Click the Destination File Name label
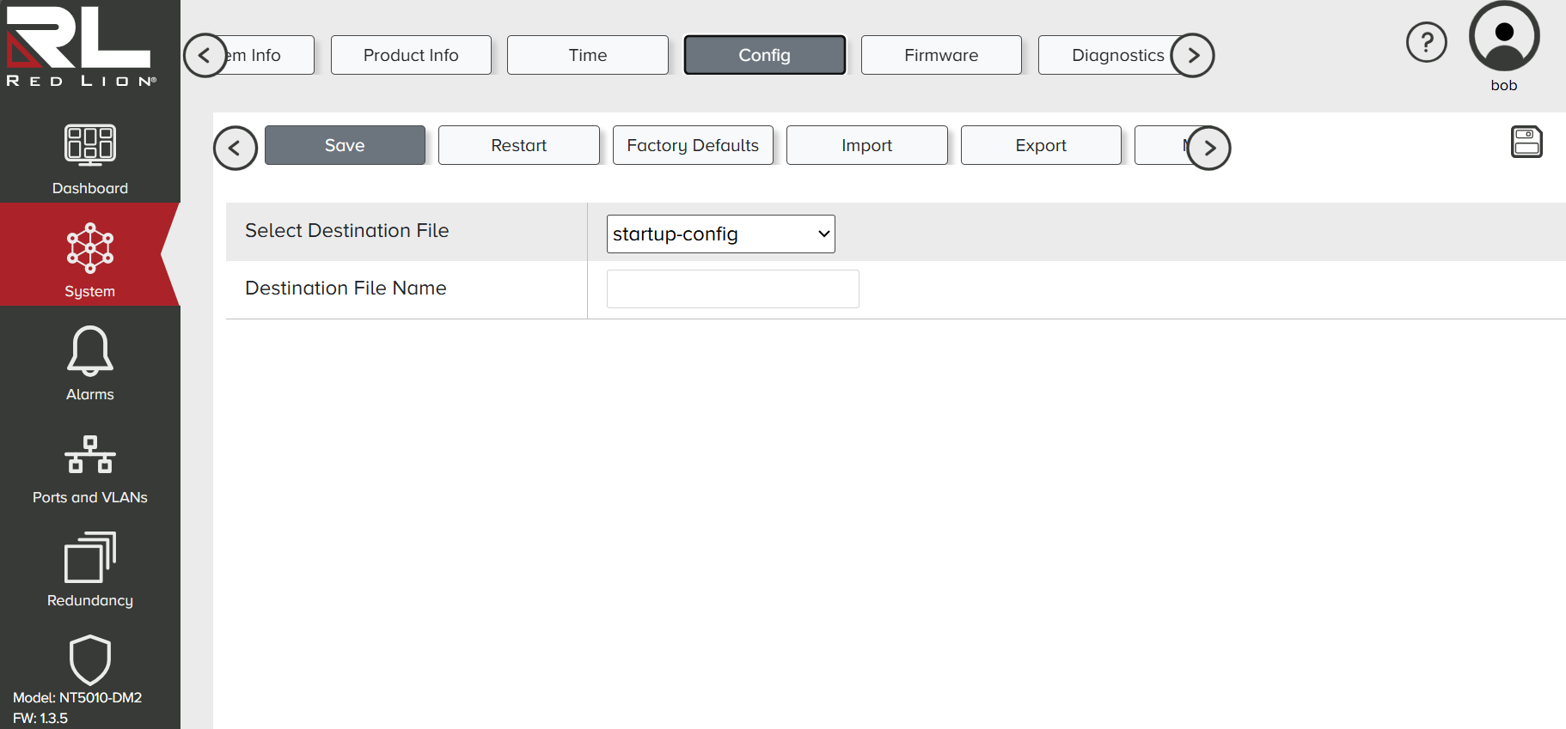Viewport: 1566px width, 729px height. (346, 289)
